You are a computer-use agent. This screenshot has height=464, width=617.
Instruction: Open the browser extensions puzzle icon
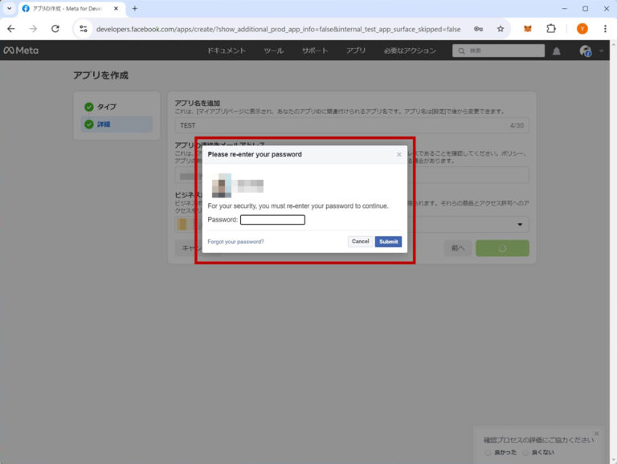click(x=551, y=28)
